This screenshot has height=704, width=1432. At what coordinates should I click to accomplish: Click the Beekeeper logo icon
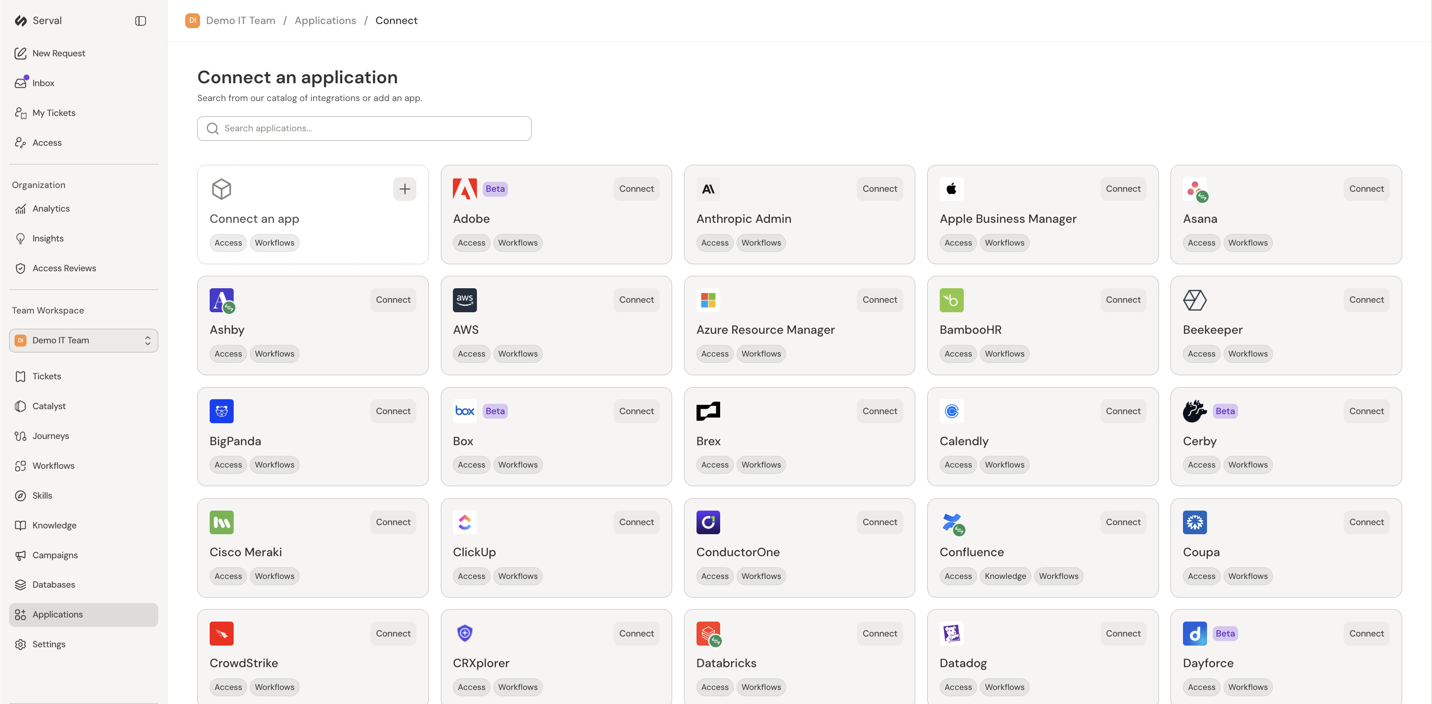point(1195,300)
